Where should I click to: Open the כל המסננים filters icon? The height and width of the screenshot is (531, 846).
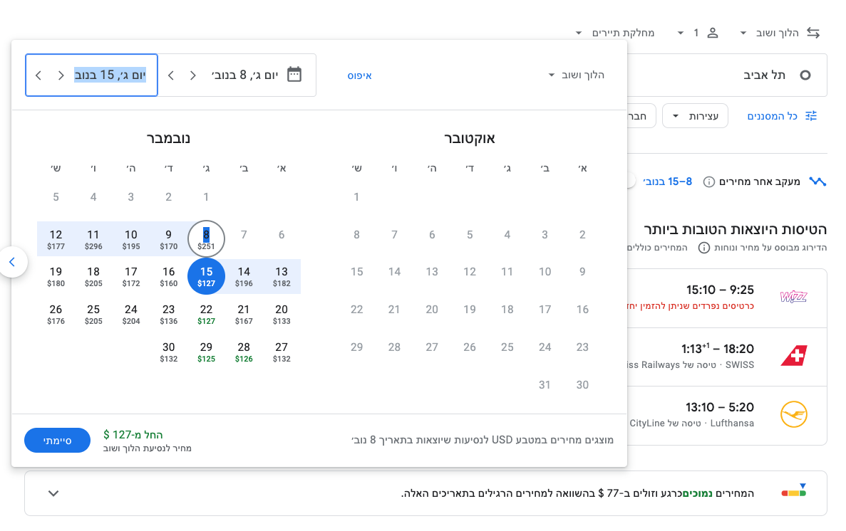click(x=811, y=116)
